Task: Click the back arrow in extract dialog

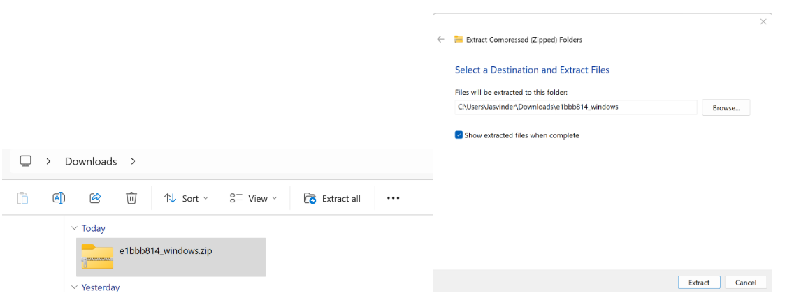Action: (440, 40)
